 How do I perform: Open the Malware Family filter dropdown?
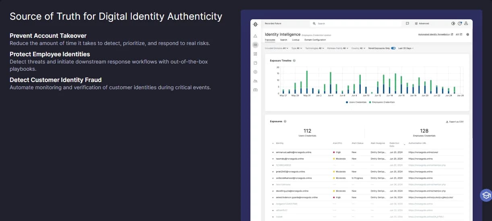click(x=338, y=48)
